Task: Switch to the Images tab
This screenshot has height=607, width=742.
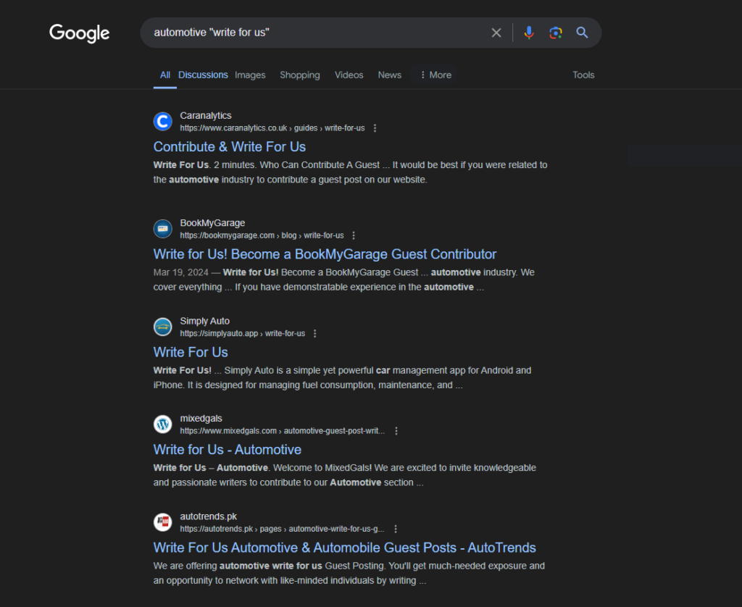Action: [250, 75]
